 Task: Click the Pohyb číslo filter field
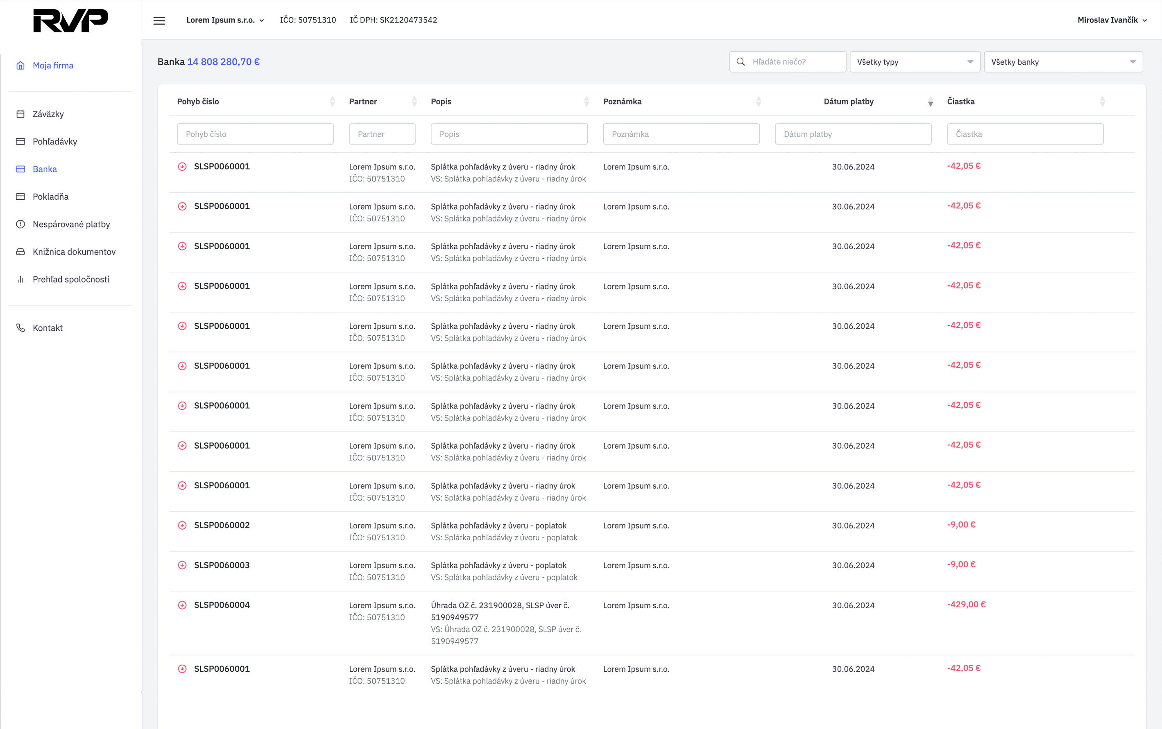tap(255, 134)
